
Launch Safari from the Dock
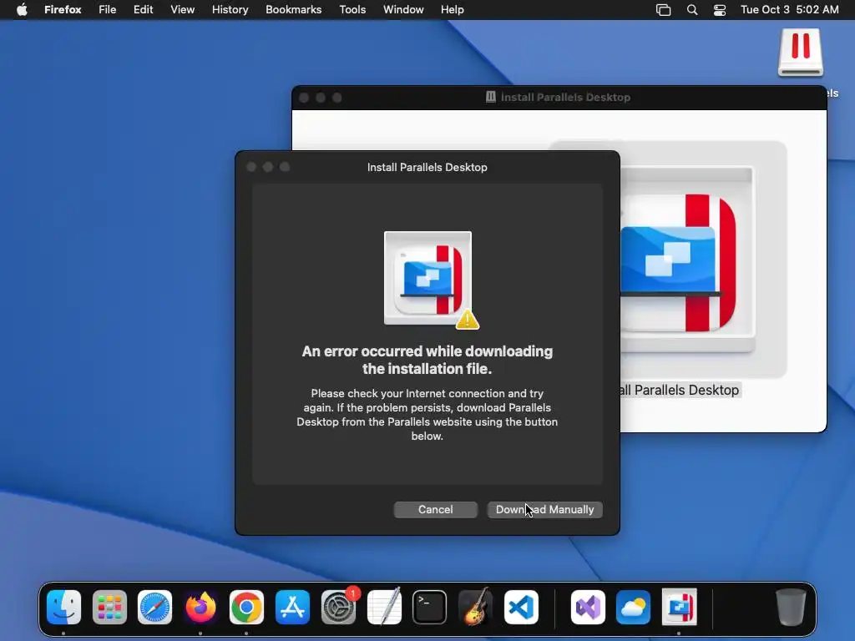pos(154,608)
